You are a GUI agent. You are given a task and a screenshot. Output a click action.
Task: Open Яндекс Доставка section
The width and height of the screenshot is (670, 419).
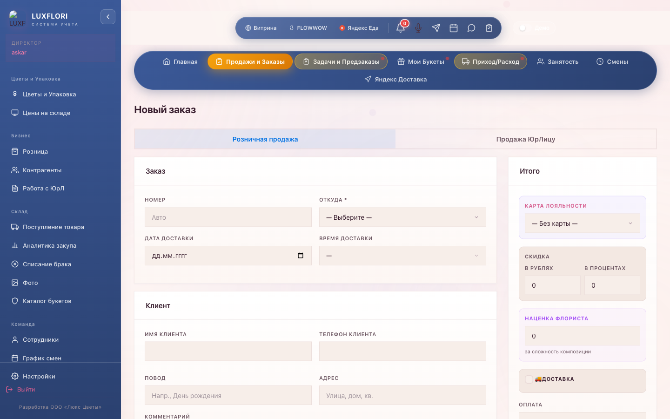point(395,79)
